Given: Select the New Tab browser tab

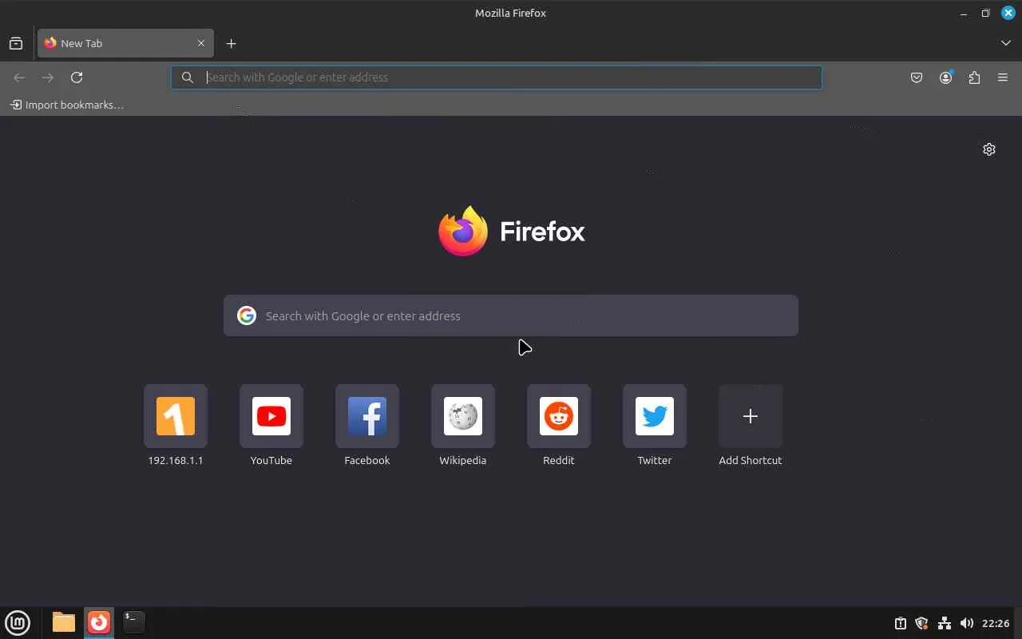Looking at the screenshot, I should point(125,43).
